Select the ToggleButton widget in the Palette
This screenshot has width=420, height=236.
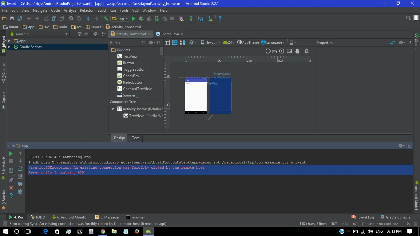(134, 69)
